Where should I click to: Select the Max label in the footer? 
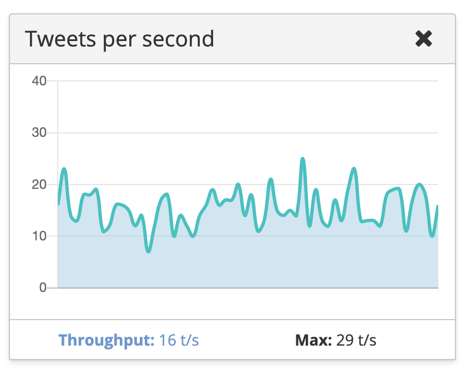(313, 340)
